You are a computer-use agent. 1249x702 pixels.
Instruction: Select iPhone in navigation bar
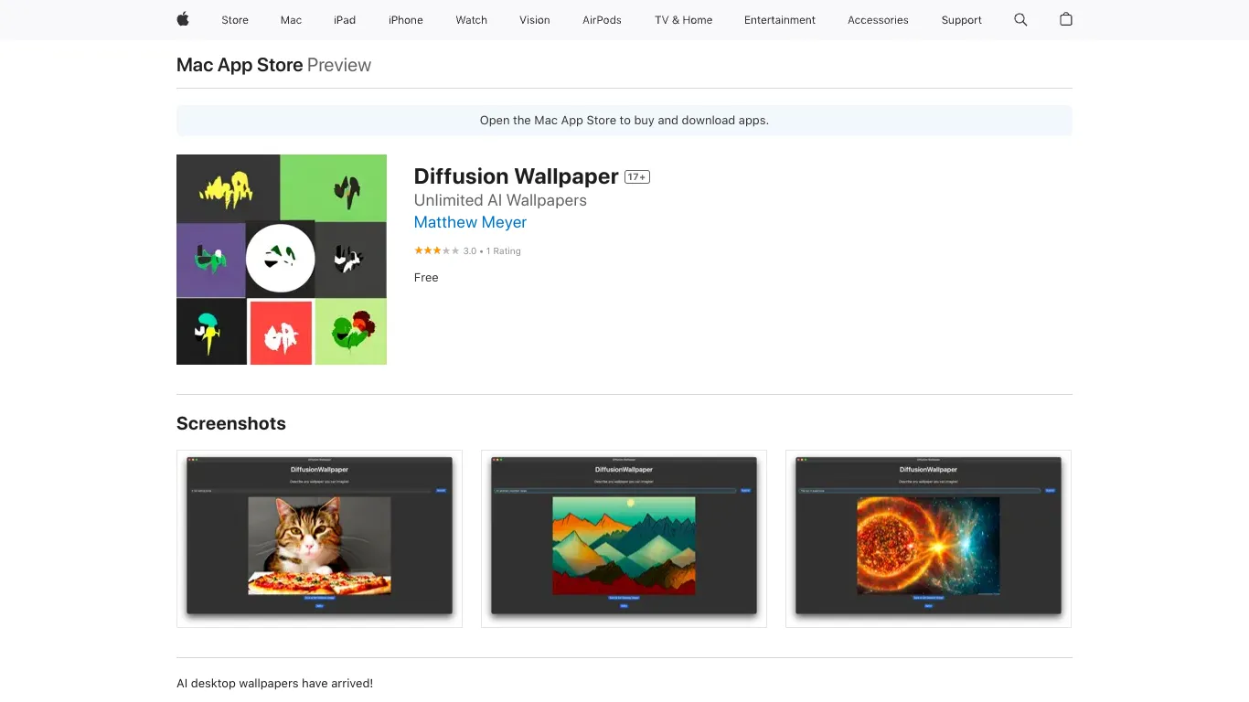coord(406,20)
